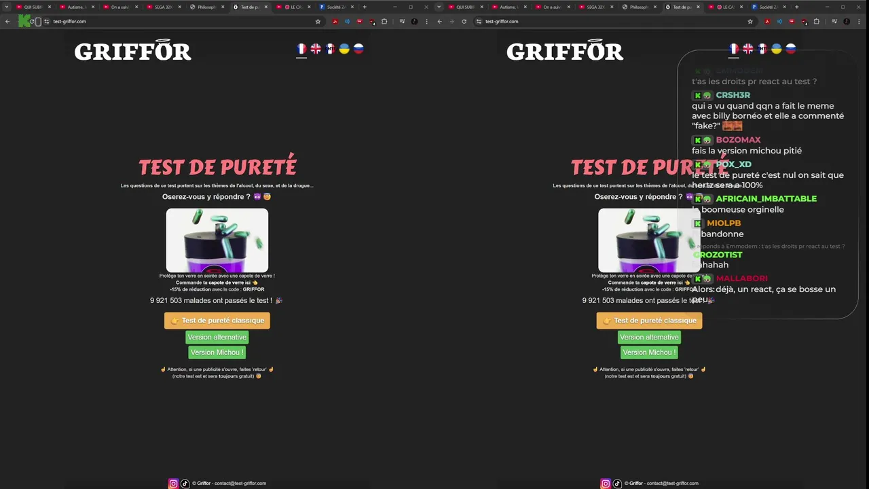The width and height of the screenshot is (869, 489).
Task: Open Chrome menu dots in left window
Action: click(426, 21)
